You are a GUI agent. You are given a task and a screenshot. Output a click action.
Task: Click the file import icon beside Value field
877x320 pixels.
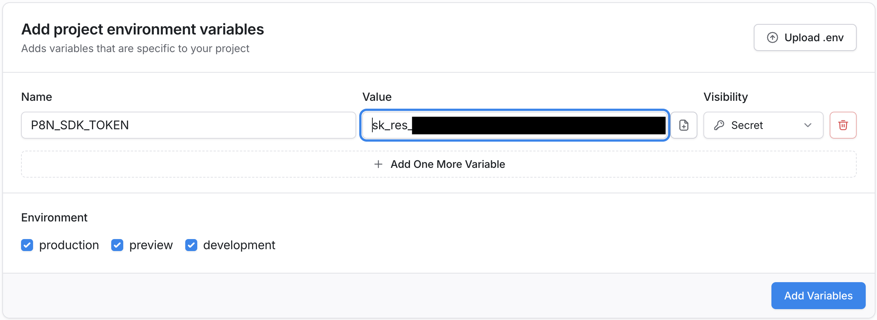684,125
